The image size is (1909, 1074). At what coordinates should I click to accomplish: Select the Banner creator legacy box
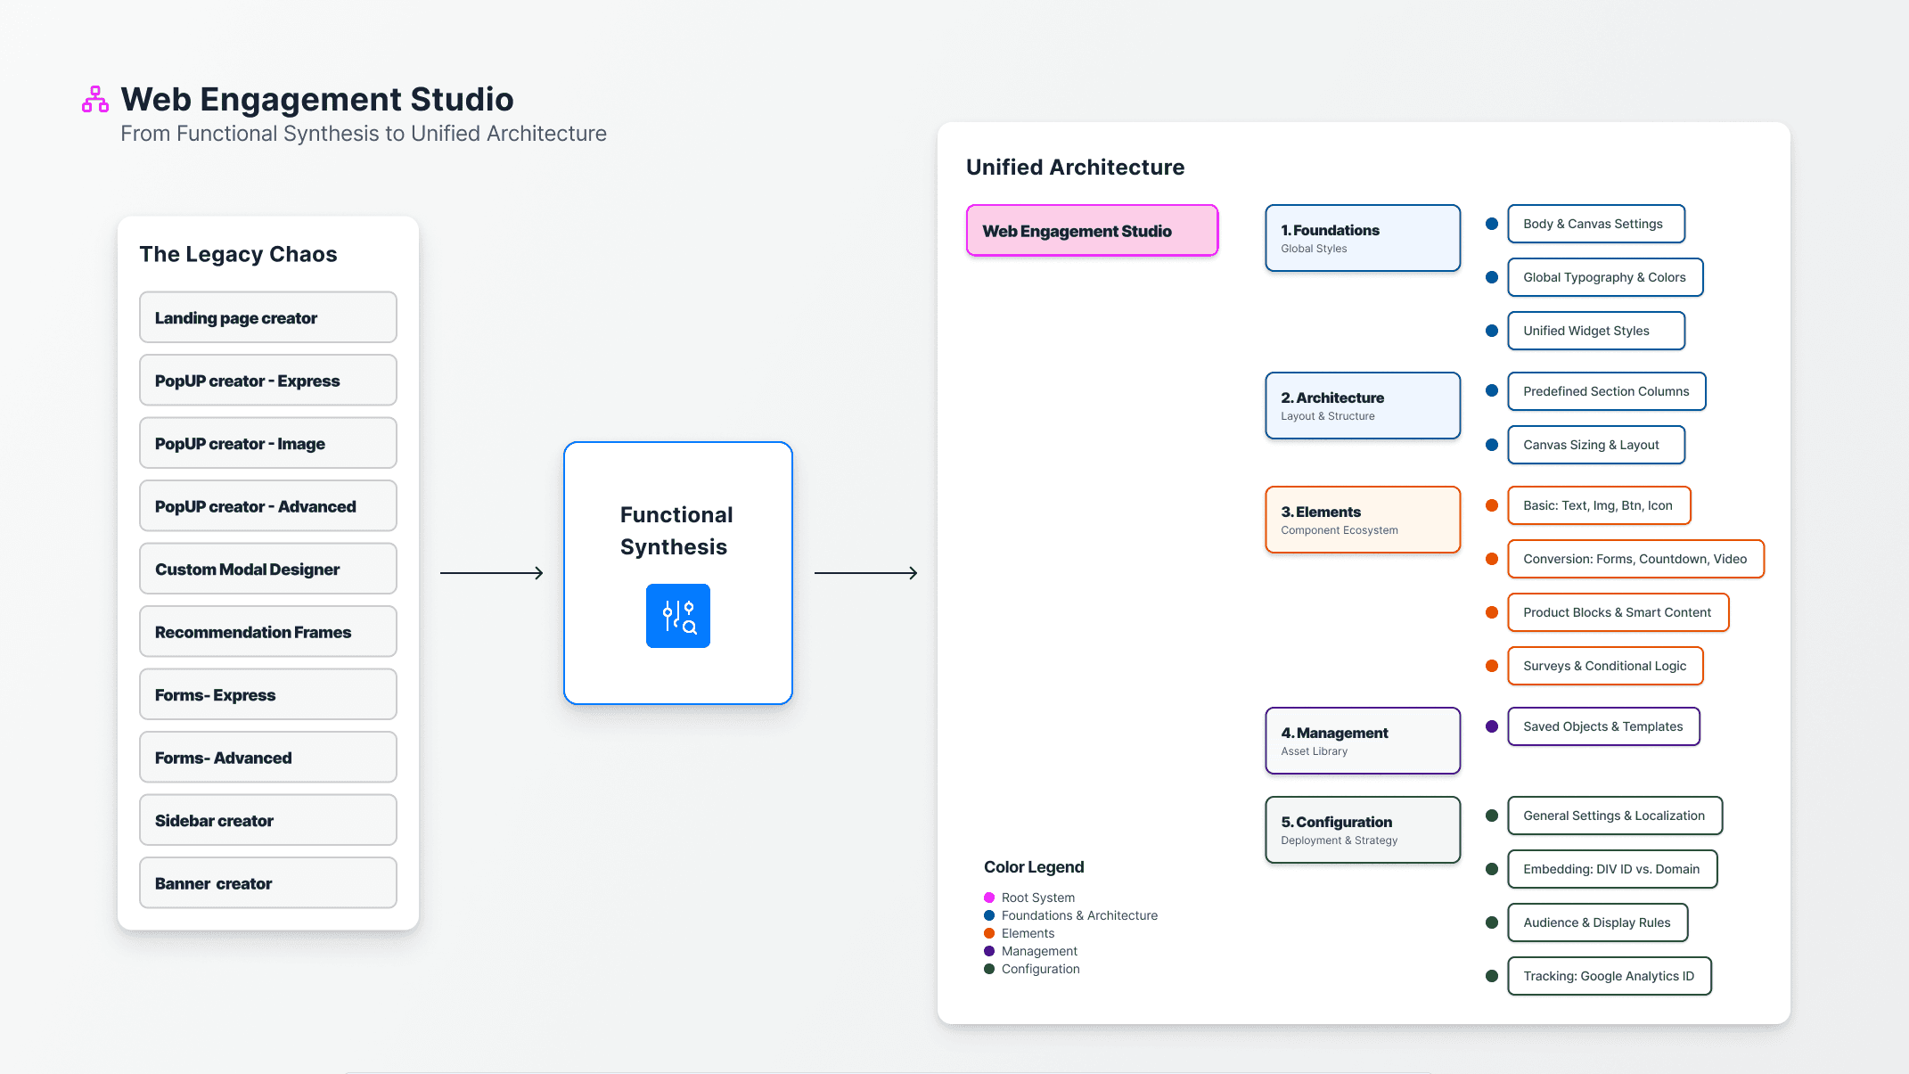267,883
